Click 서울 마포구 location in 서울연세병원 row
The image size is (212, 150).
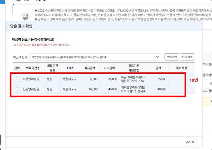click(x=69, y=79)
